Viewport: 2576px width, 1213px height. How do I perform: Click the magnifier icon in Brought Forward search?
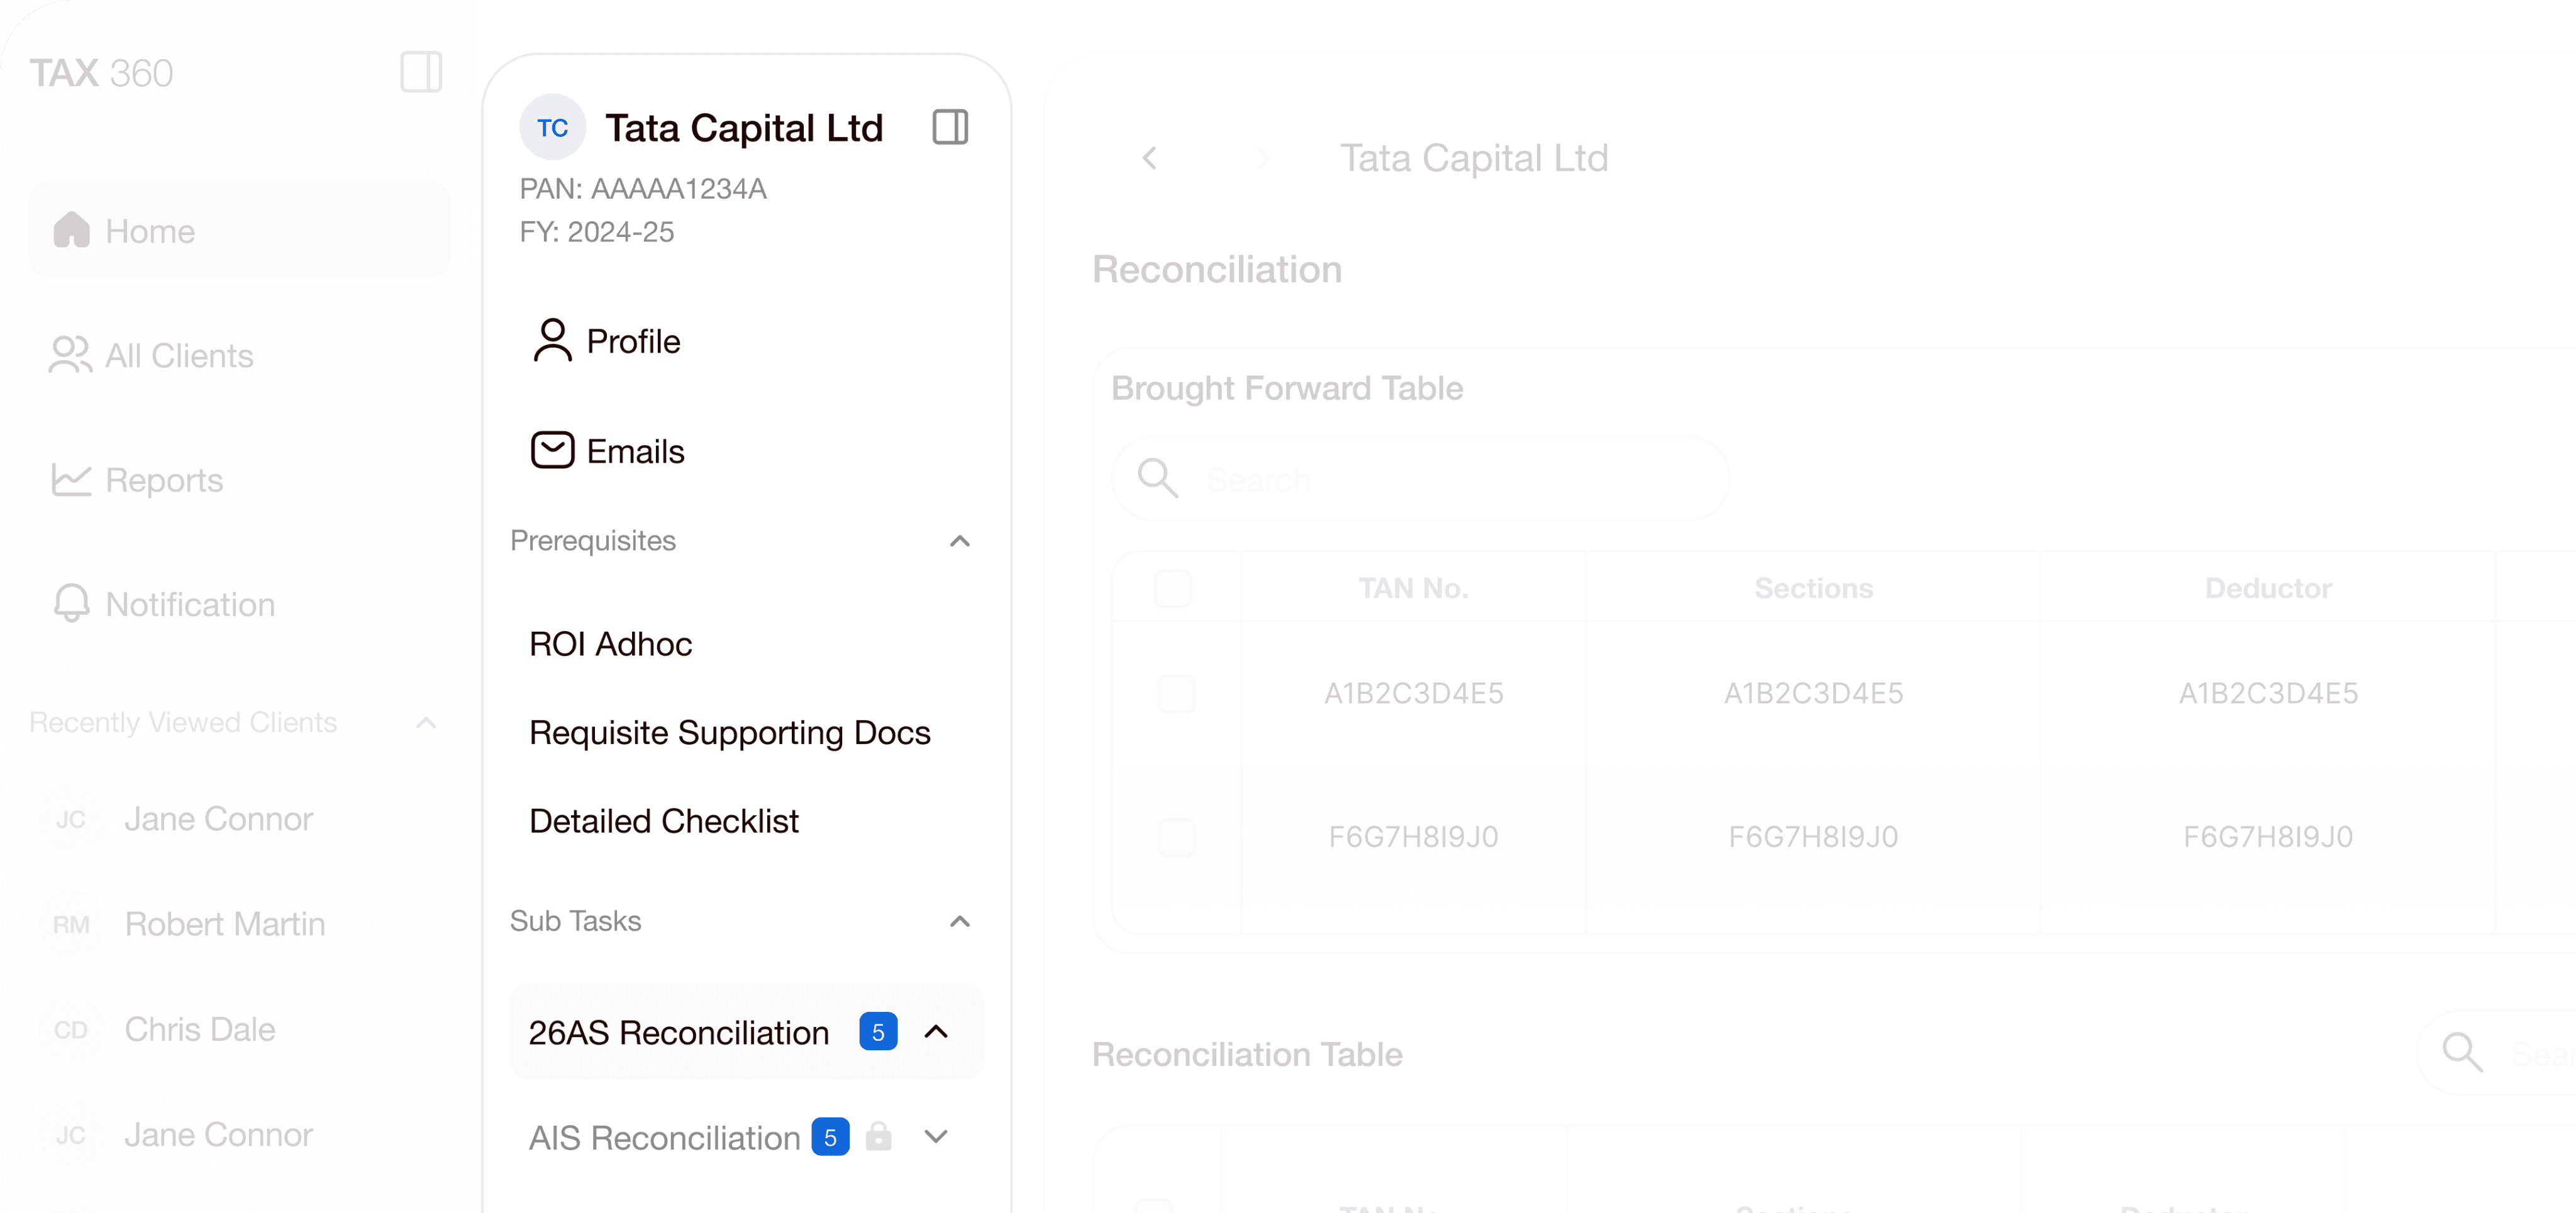point(1158,479)
